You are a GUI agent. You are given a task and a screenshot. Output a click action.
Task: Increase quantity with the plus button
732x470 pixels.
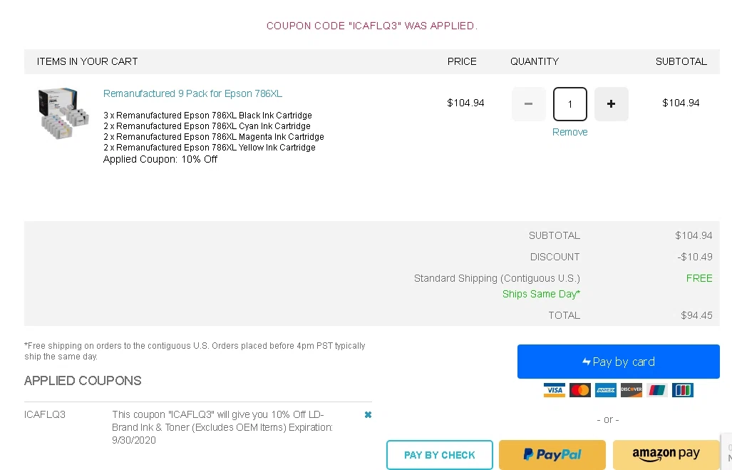click(x=611, y=104)
